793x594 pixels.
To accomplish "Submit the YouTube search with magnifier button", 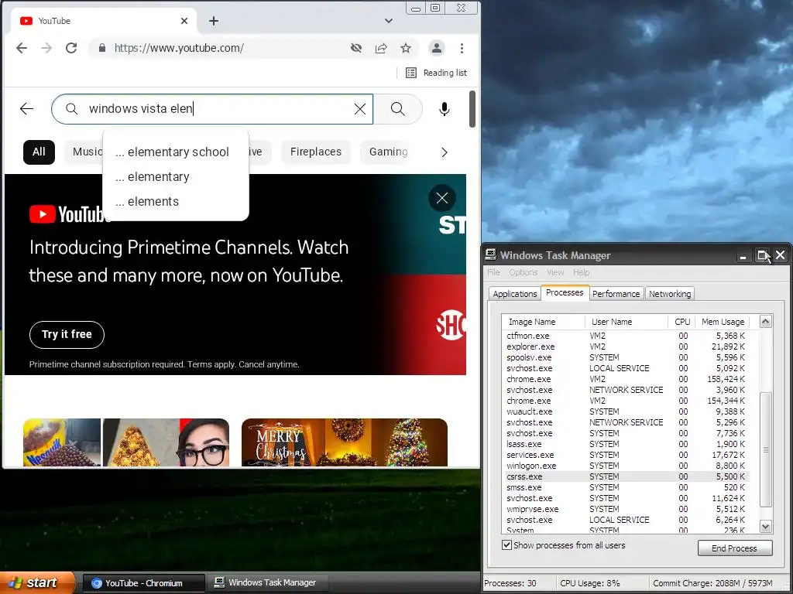I will click(x=398, y=108).
